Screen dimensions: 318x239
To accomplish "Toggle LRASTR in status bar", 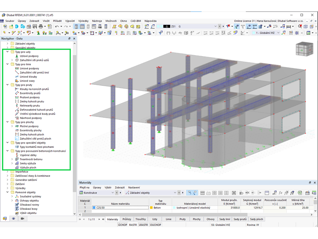I will pos(143,225).
